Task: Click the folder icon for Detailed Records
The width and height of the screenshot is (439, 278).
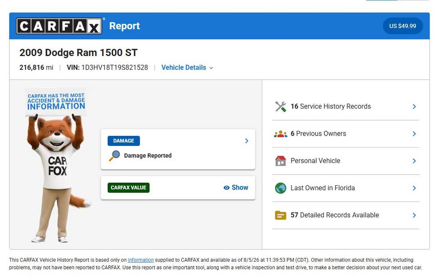Action: pos(280,215)
